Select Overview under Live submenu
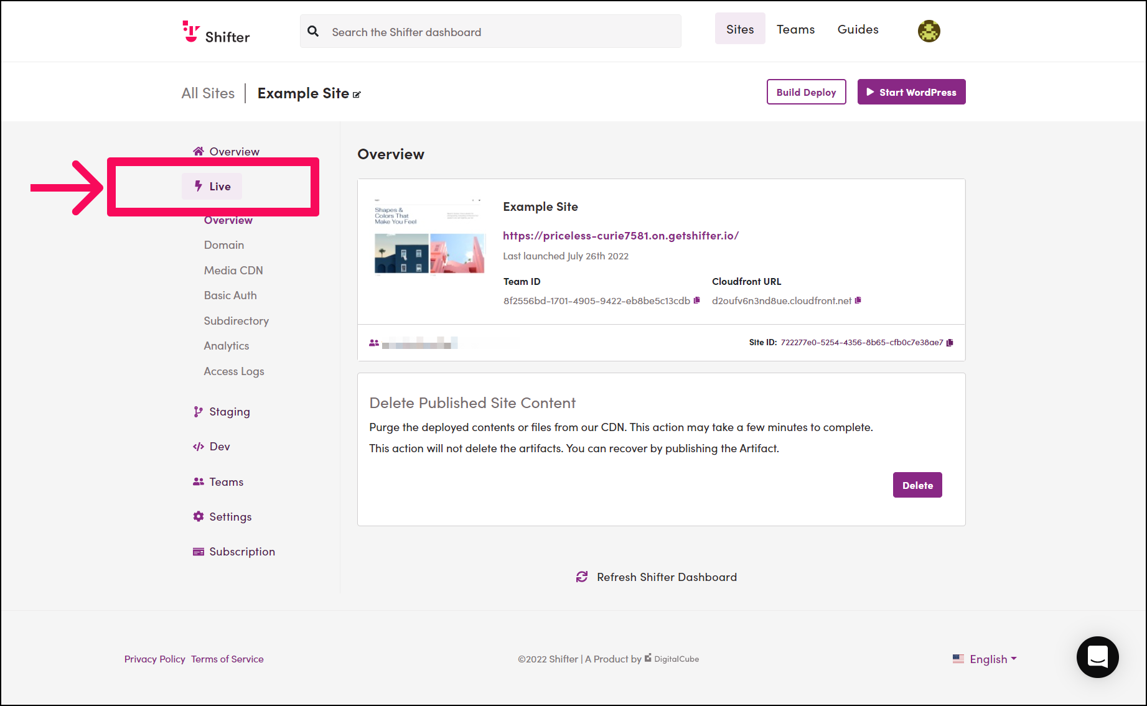The image size is (1147, 706). coord(228,221)
